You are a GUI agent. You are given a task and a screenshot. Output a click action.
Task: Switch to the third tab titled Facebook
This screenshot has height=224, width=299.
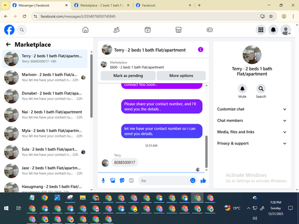163,5
